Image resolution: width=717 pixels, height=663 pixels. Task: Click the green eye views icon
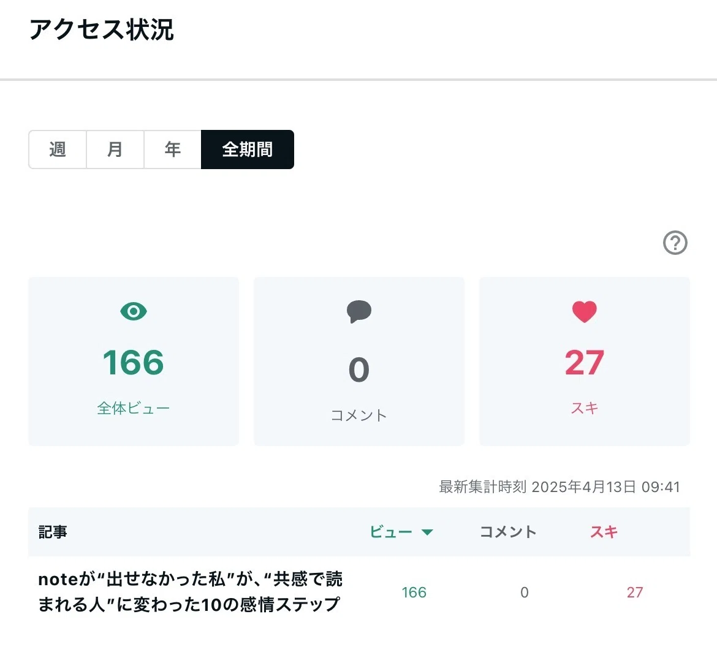coord(134,311)
